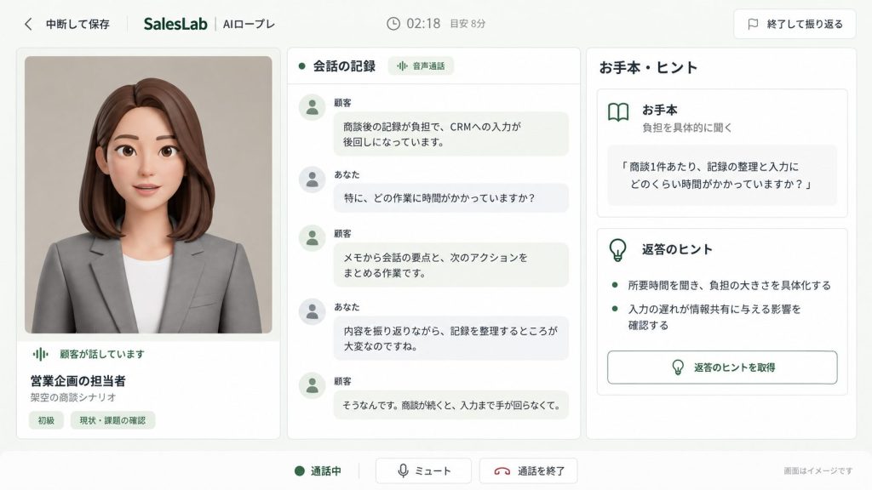Click the example quote 商談1件あたり
Viewport: 872px width, 490px height.
click(x=722, y=175)
